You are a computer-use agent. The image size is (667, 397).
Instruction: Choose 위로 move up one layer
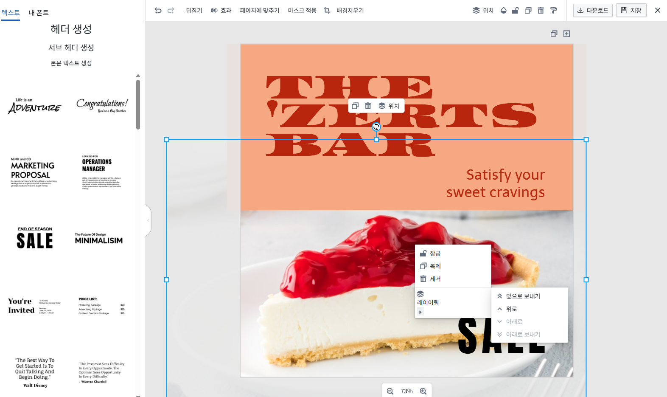(529, 309)
